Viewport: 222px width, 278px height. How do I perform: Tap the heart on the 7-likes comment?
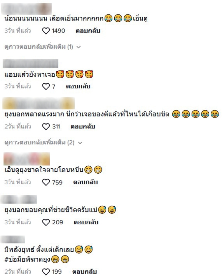coord(46,87)
